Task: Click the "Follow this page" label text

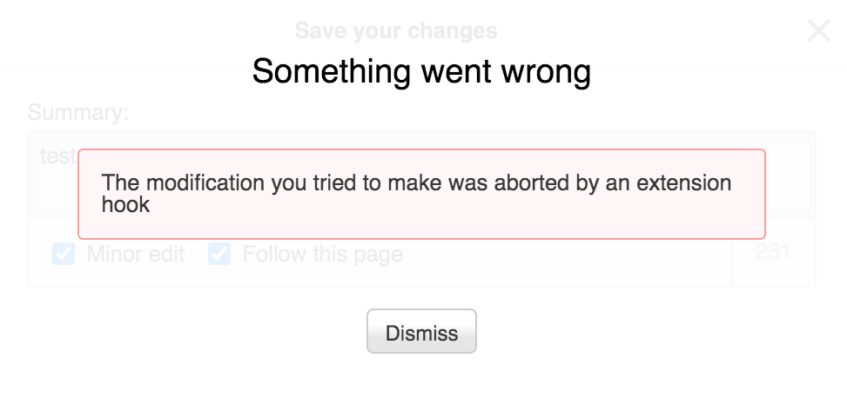Action: pos(322,255)
